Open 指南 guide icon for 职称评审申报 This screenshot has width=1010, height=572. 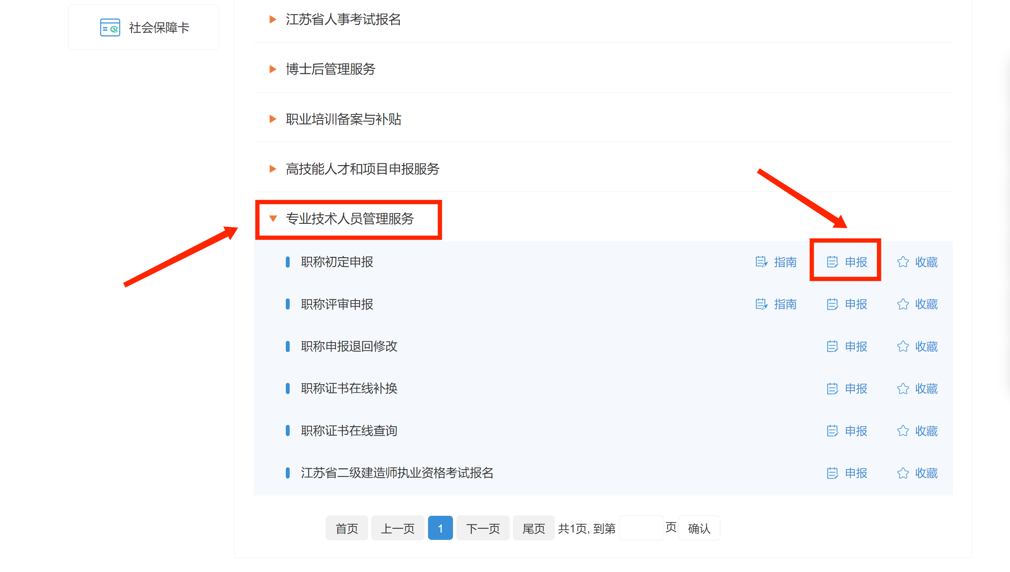(x=761, y=304)
